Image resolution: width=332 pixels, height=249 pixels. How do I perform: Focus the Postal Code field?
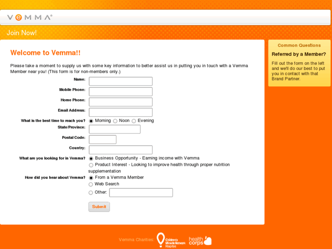tap(102, 139)
